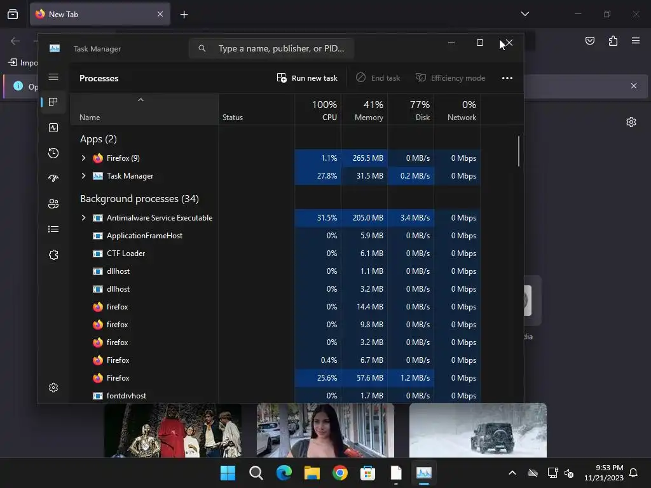Select the firefox process using 9.8 MB
The height and width of the screenshot is (488, 651).
276,325
